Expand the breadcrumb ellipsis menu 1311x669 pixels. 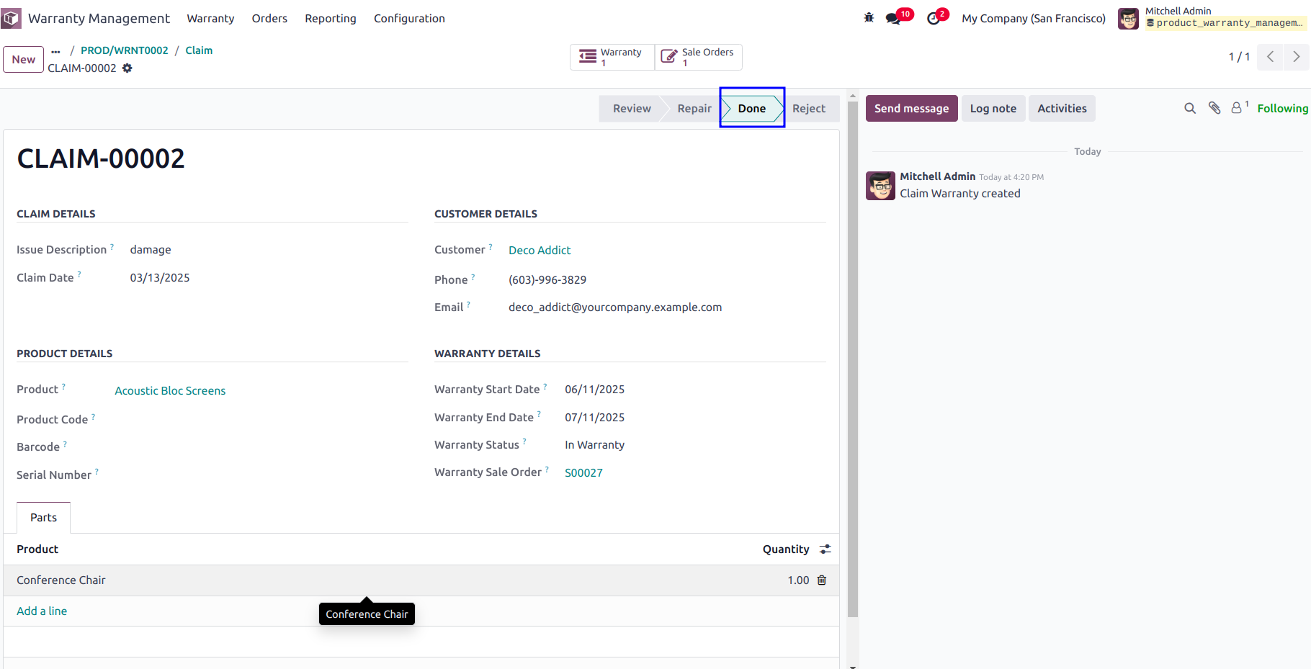[x=56, y=51]
